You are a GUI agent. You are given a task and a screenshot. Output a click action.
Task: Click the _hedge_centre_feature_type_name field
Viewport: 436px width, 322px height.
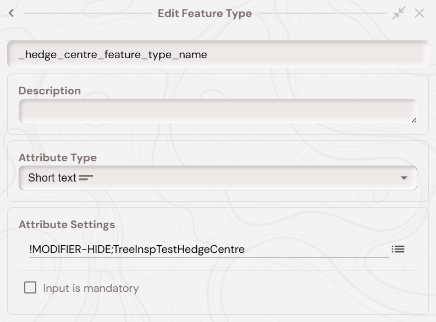(218, 54)
